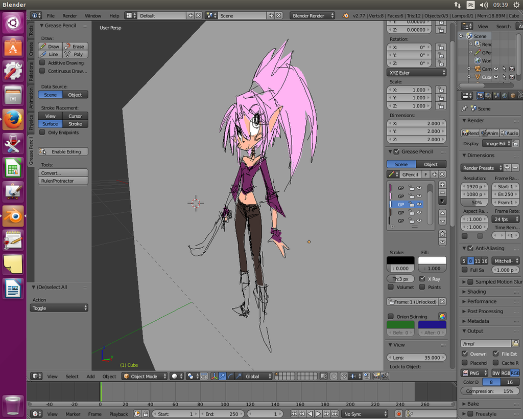The image size is (523, 419).
Task: Open the Render Presets dropdown
Action: 482,168
